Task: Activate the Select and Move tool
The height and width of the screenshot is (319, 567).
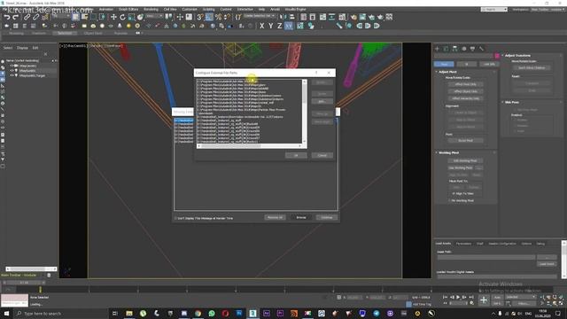Action: tap(113, 17)
